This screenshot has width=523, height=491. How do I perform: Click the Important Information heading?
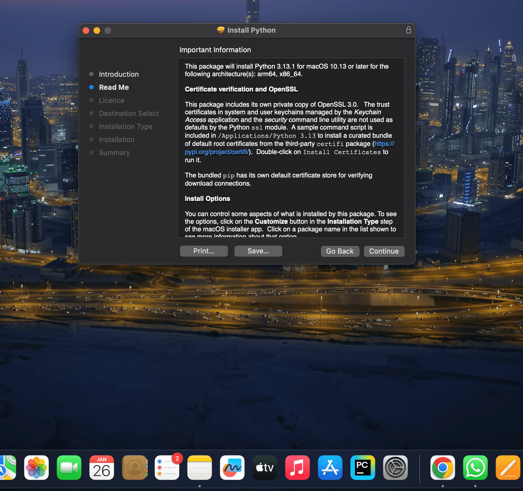[215, 50]
